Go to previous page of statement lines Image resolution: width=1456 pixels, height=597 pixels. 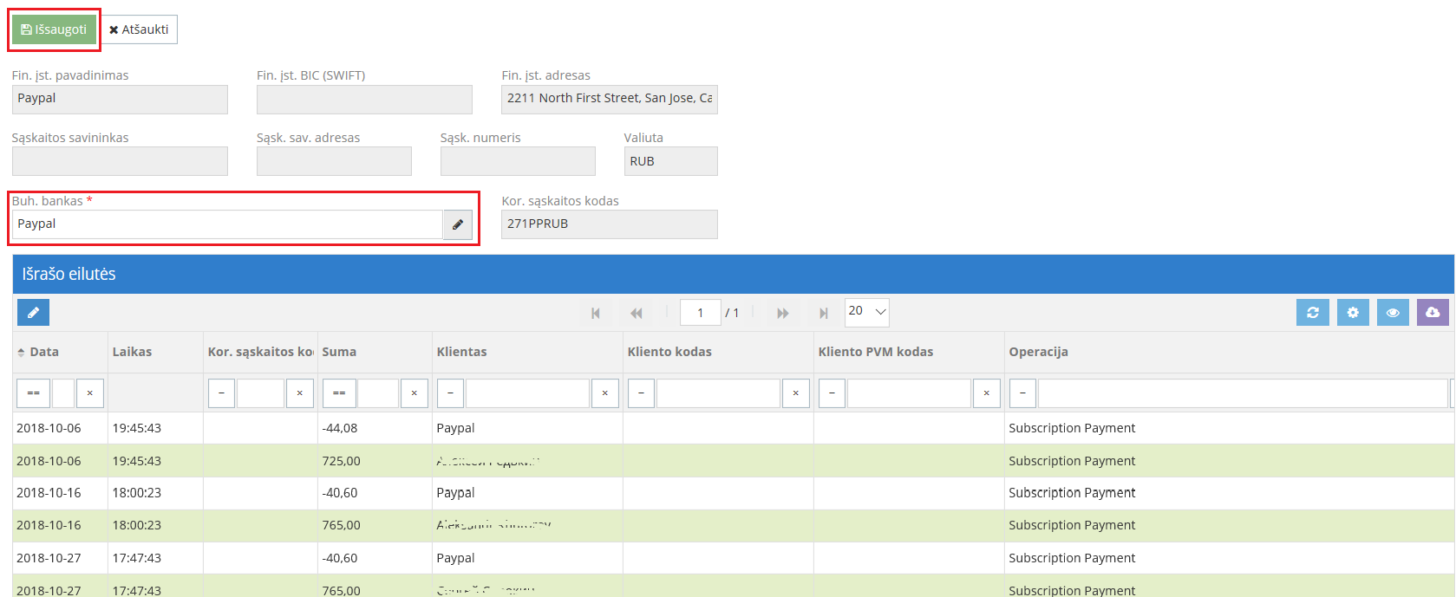pyautogui.click(x=637, y=313)
